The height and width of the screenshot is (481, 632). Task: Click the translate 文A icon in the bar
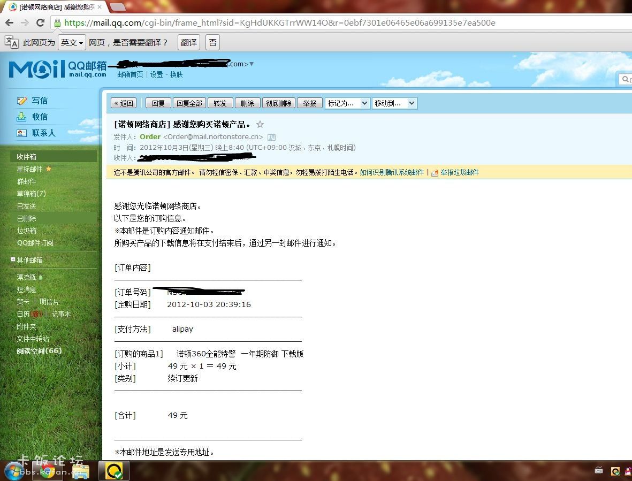[12, 42]
